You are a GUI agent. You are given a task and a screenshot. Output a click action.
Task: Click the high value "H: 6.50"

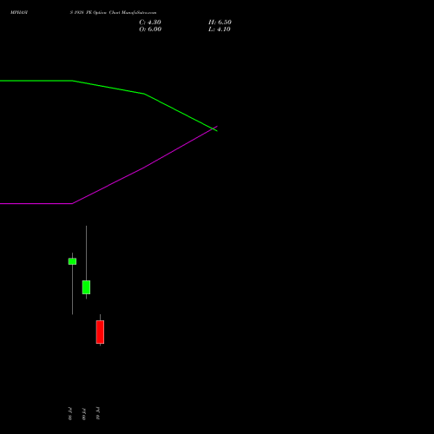coord(220,23)
